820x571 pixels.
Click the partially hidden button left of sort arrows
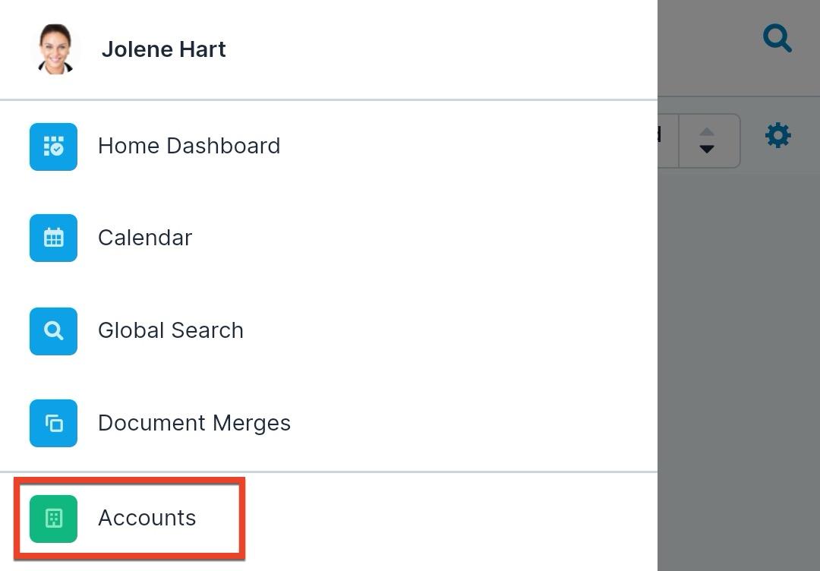point(667,140)
